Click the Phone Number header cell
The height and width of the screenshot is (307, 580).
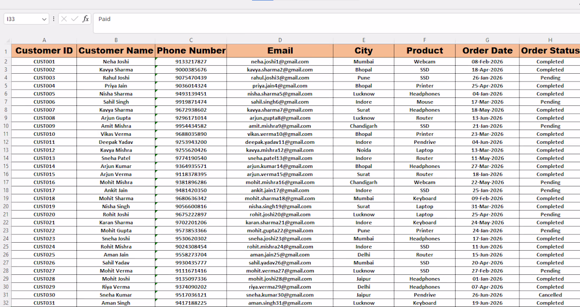(x=191, y=51)
